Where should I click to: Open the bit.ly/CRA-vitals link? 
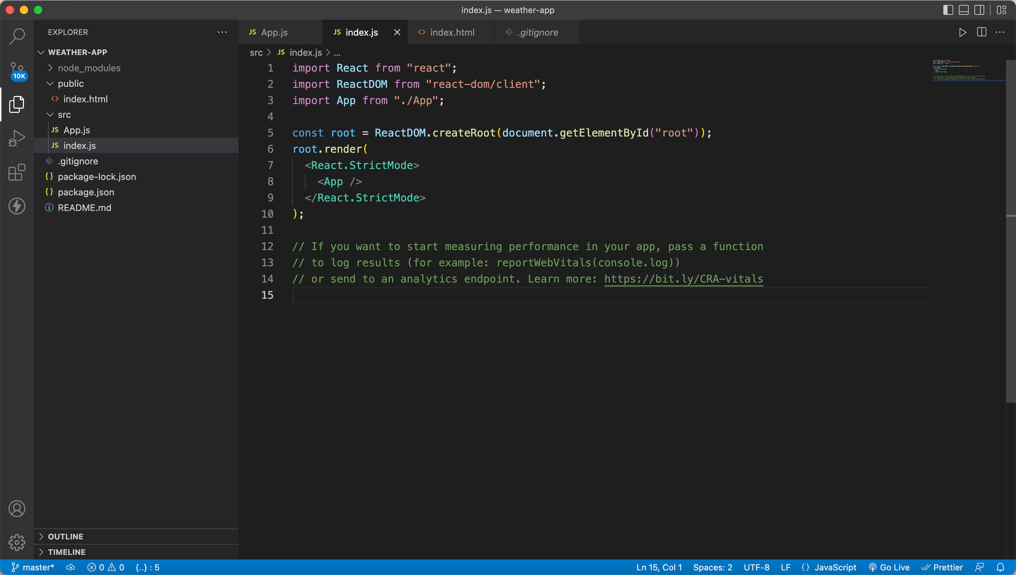(683, 279)
